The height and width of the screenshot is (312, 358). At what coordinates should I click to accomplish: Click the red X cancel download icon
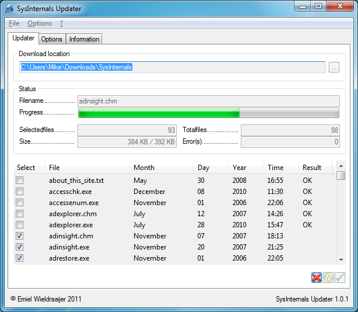[x=317, y=278]
